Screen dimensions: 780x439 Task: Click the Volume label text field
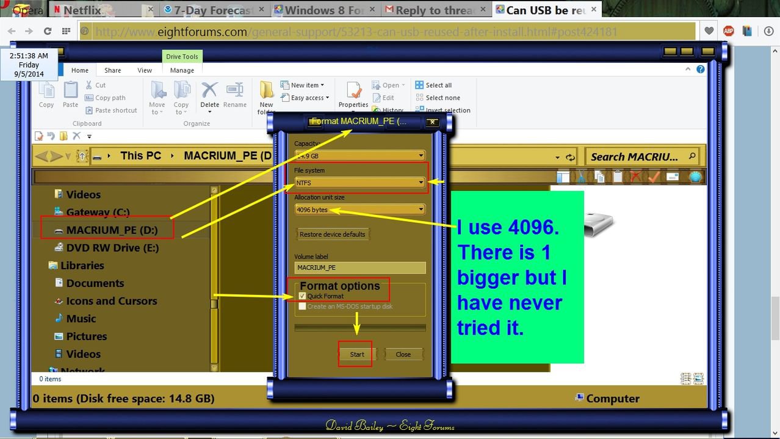pos(359,267)
